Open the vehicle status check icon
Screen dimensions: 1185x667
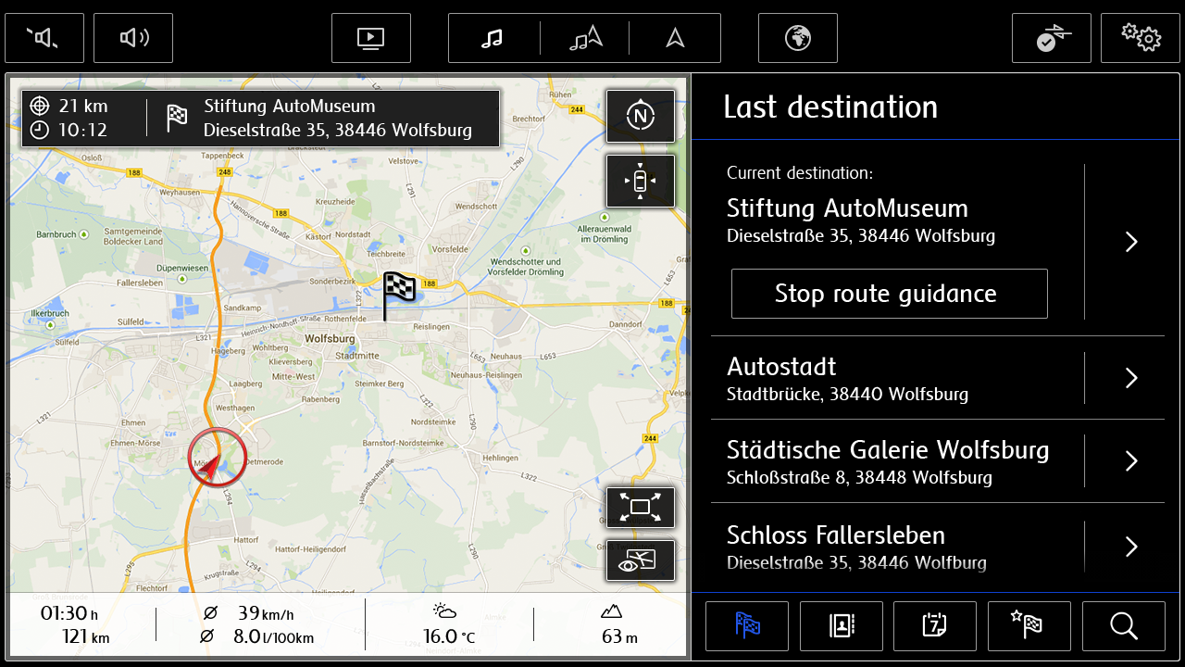1051,38
